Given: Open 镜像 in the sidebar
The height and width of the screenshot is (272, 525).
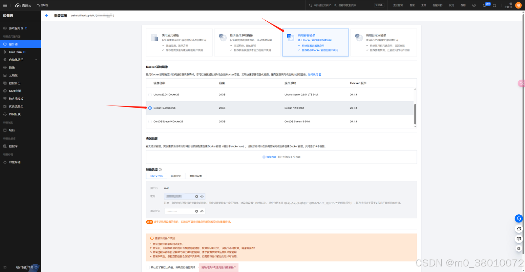Looking at the screenshot, I should click(12, 68).
